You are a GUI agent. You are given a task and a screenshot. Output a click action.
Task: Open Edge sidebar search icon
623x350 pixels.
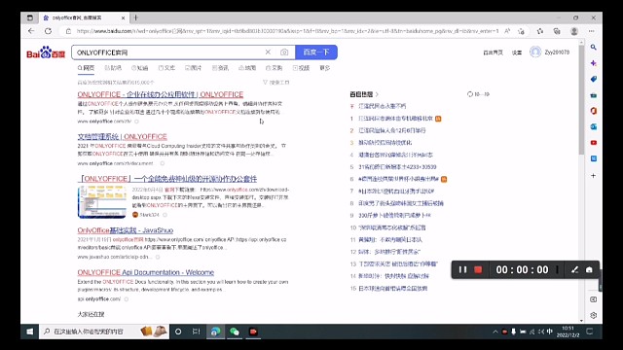pyautogui.click(x=593, y=48)
